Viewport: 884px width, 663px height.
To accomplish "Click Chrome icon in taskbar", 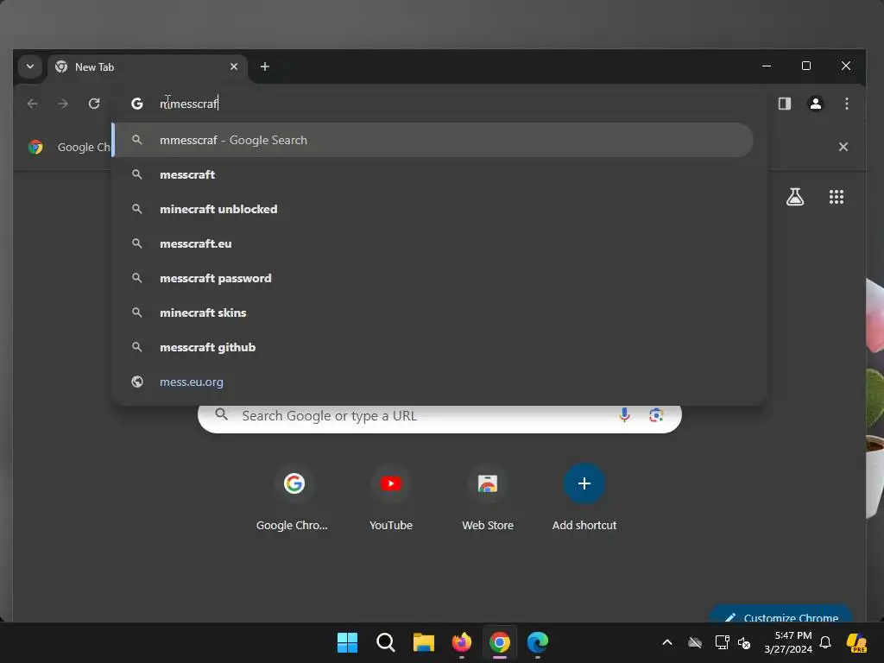I will point(500,642).
